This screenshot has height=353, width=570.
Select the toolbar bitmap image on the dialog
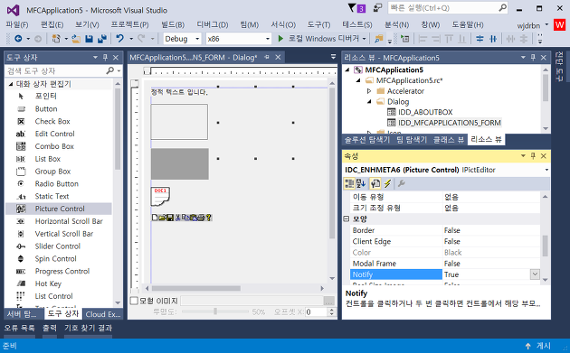coord(182,218)
